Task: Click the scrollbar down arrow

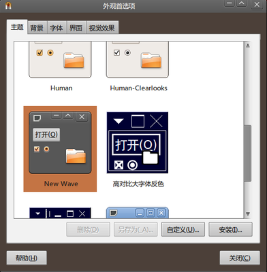Action: (248, 214)
